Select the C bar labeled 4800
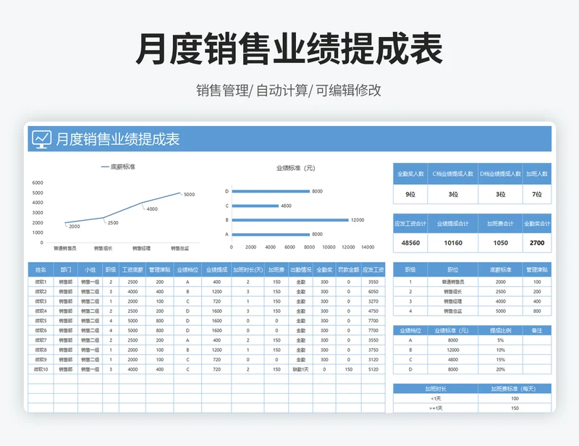 [x=255, y=206]
